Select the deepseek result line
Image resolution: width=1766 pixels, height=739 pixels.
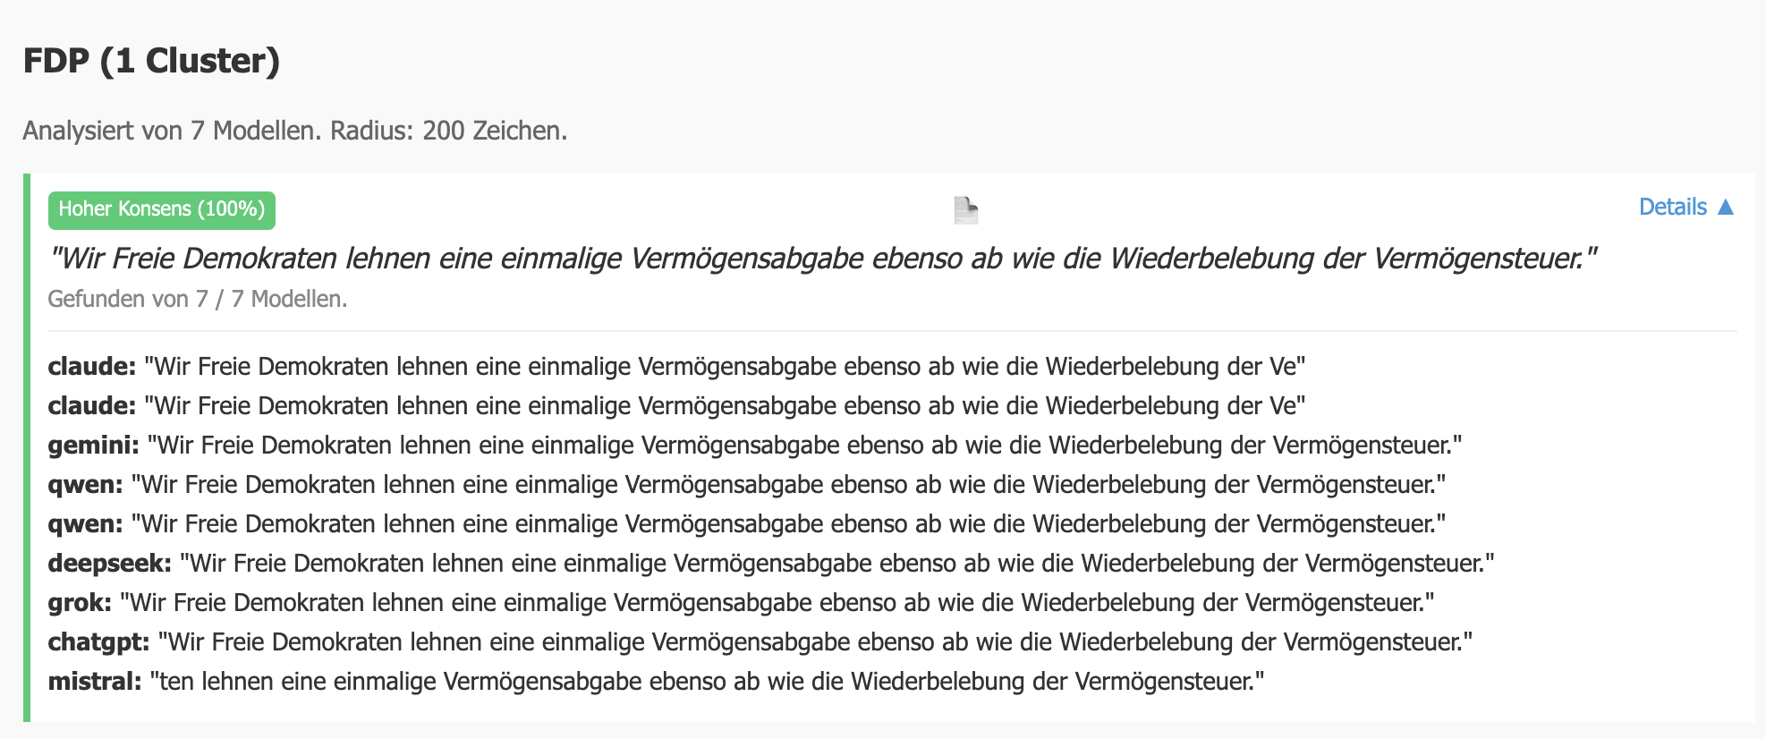(770, 564)
